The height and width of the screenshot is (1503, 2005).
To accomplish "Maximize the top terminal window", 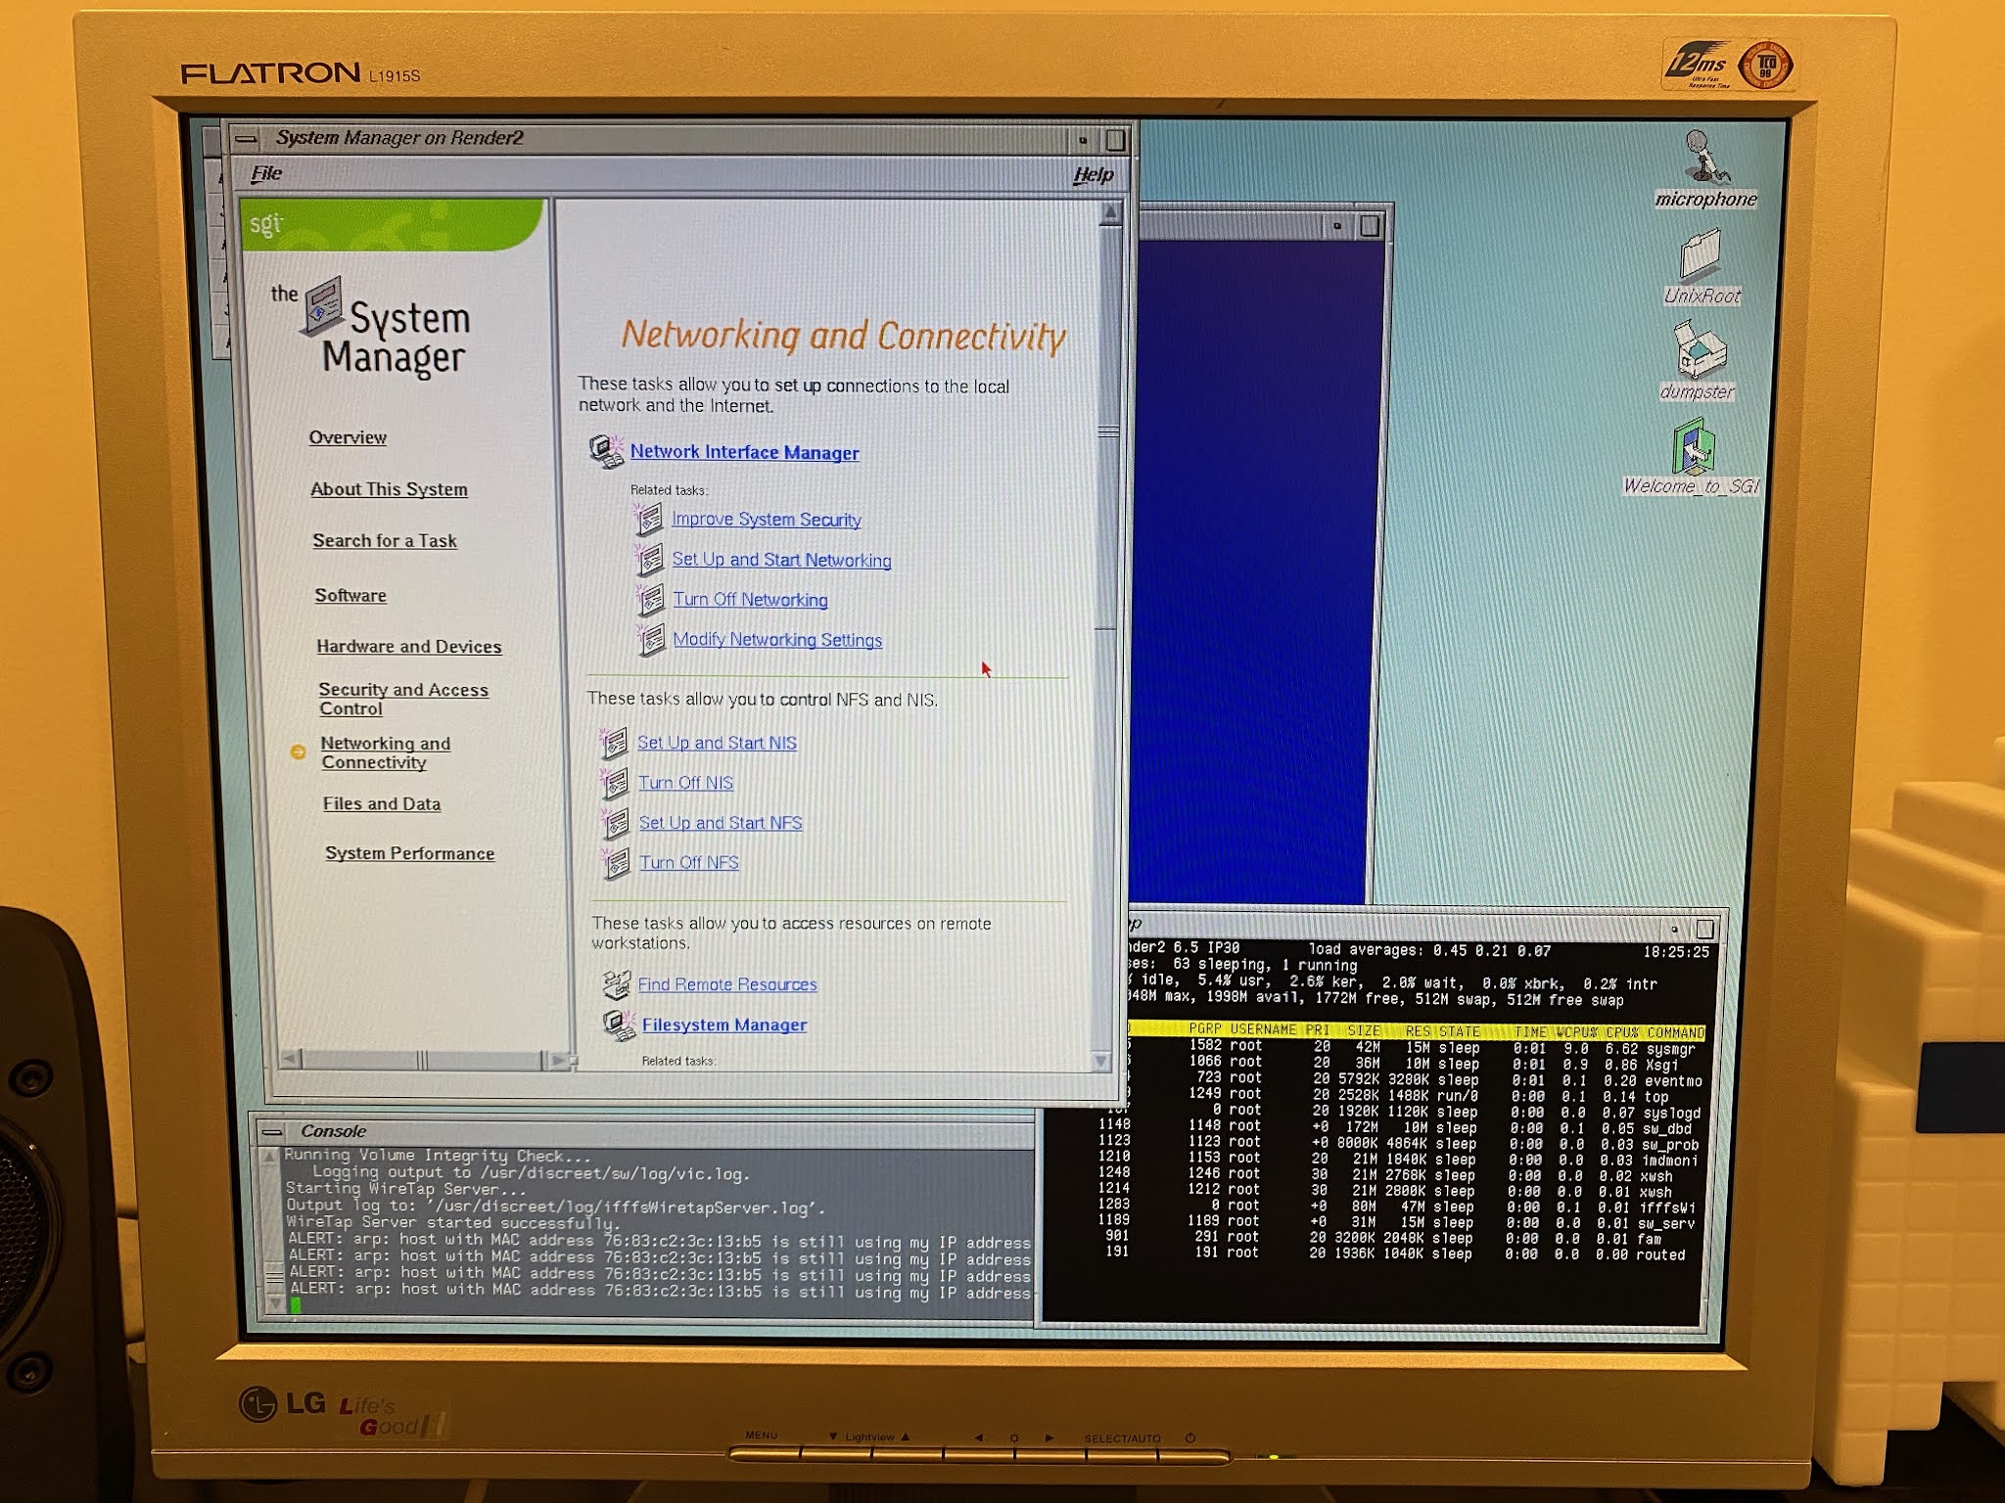I will (x=1704, y=929).
